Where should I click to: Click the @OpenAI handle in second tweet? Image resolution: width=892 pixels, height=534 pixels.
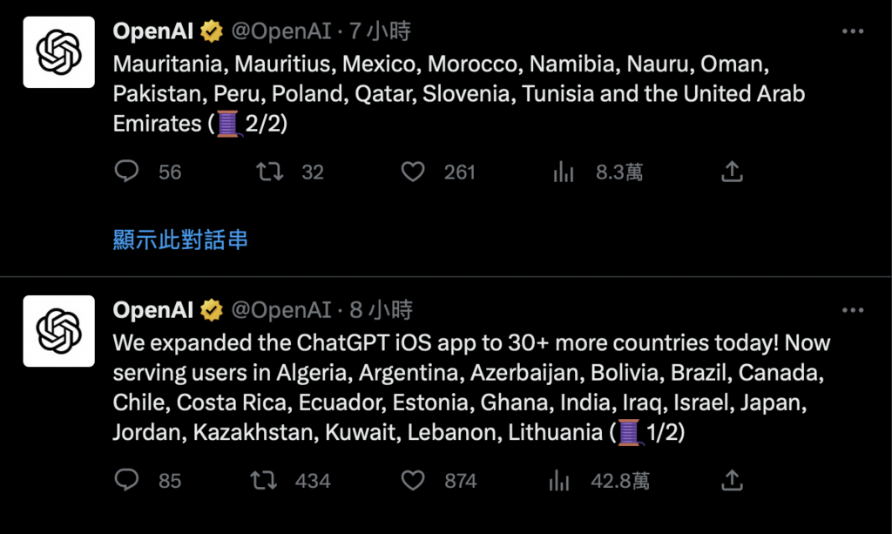click(x=281, y=310)
